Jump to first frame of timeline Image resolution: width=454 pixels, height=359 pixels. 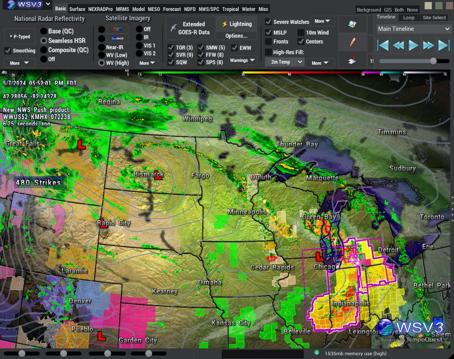coord(383,45)
